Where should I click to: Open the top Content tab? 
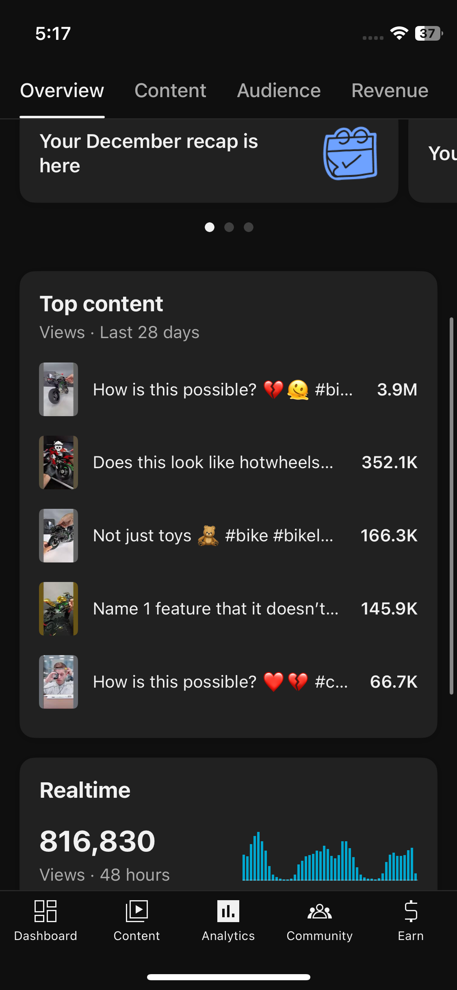click(x=170, y=90)
